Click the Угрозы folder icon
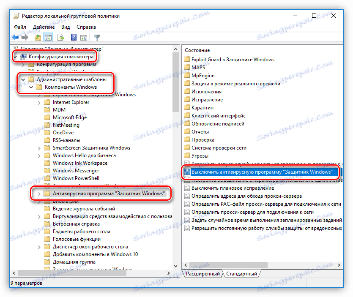Viewport: 353px width, 297px height. point(187,156)
